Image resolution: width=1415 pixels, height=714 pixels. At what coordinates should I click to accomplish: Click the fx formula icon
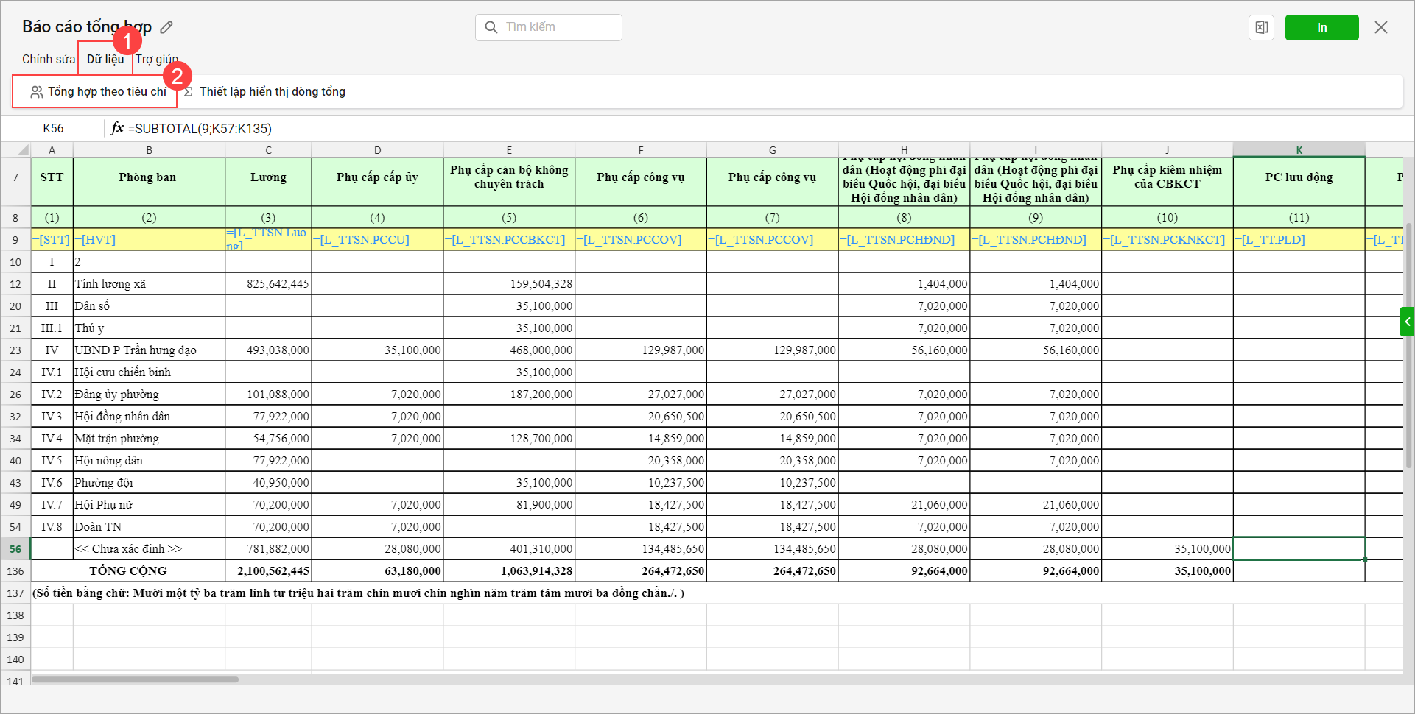click(116, 128)
